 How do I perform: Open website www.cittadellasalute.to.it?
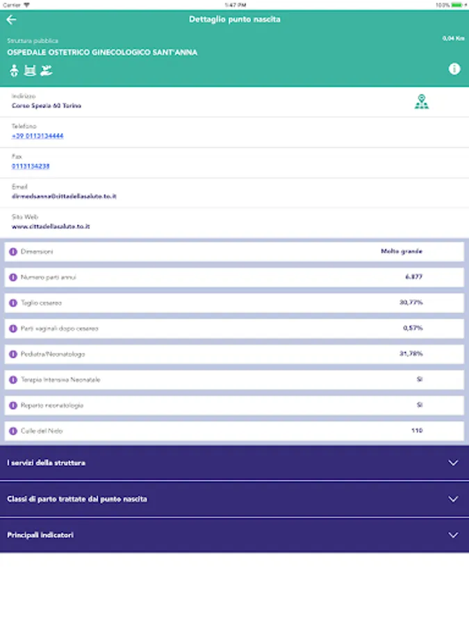pos(51,226)
